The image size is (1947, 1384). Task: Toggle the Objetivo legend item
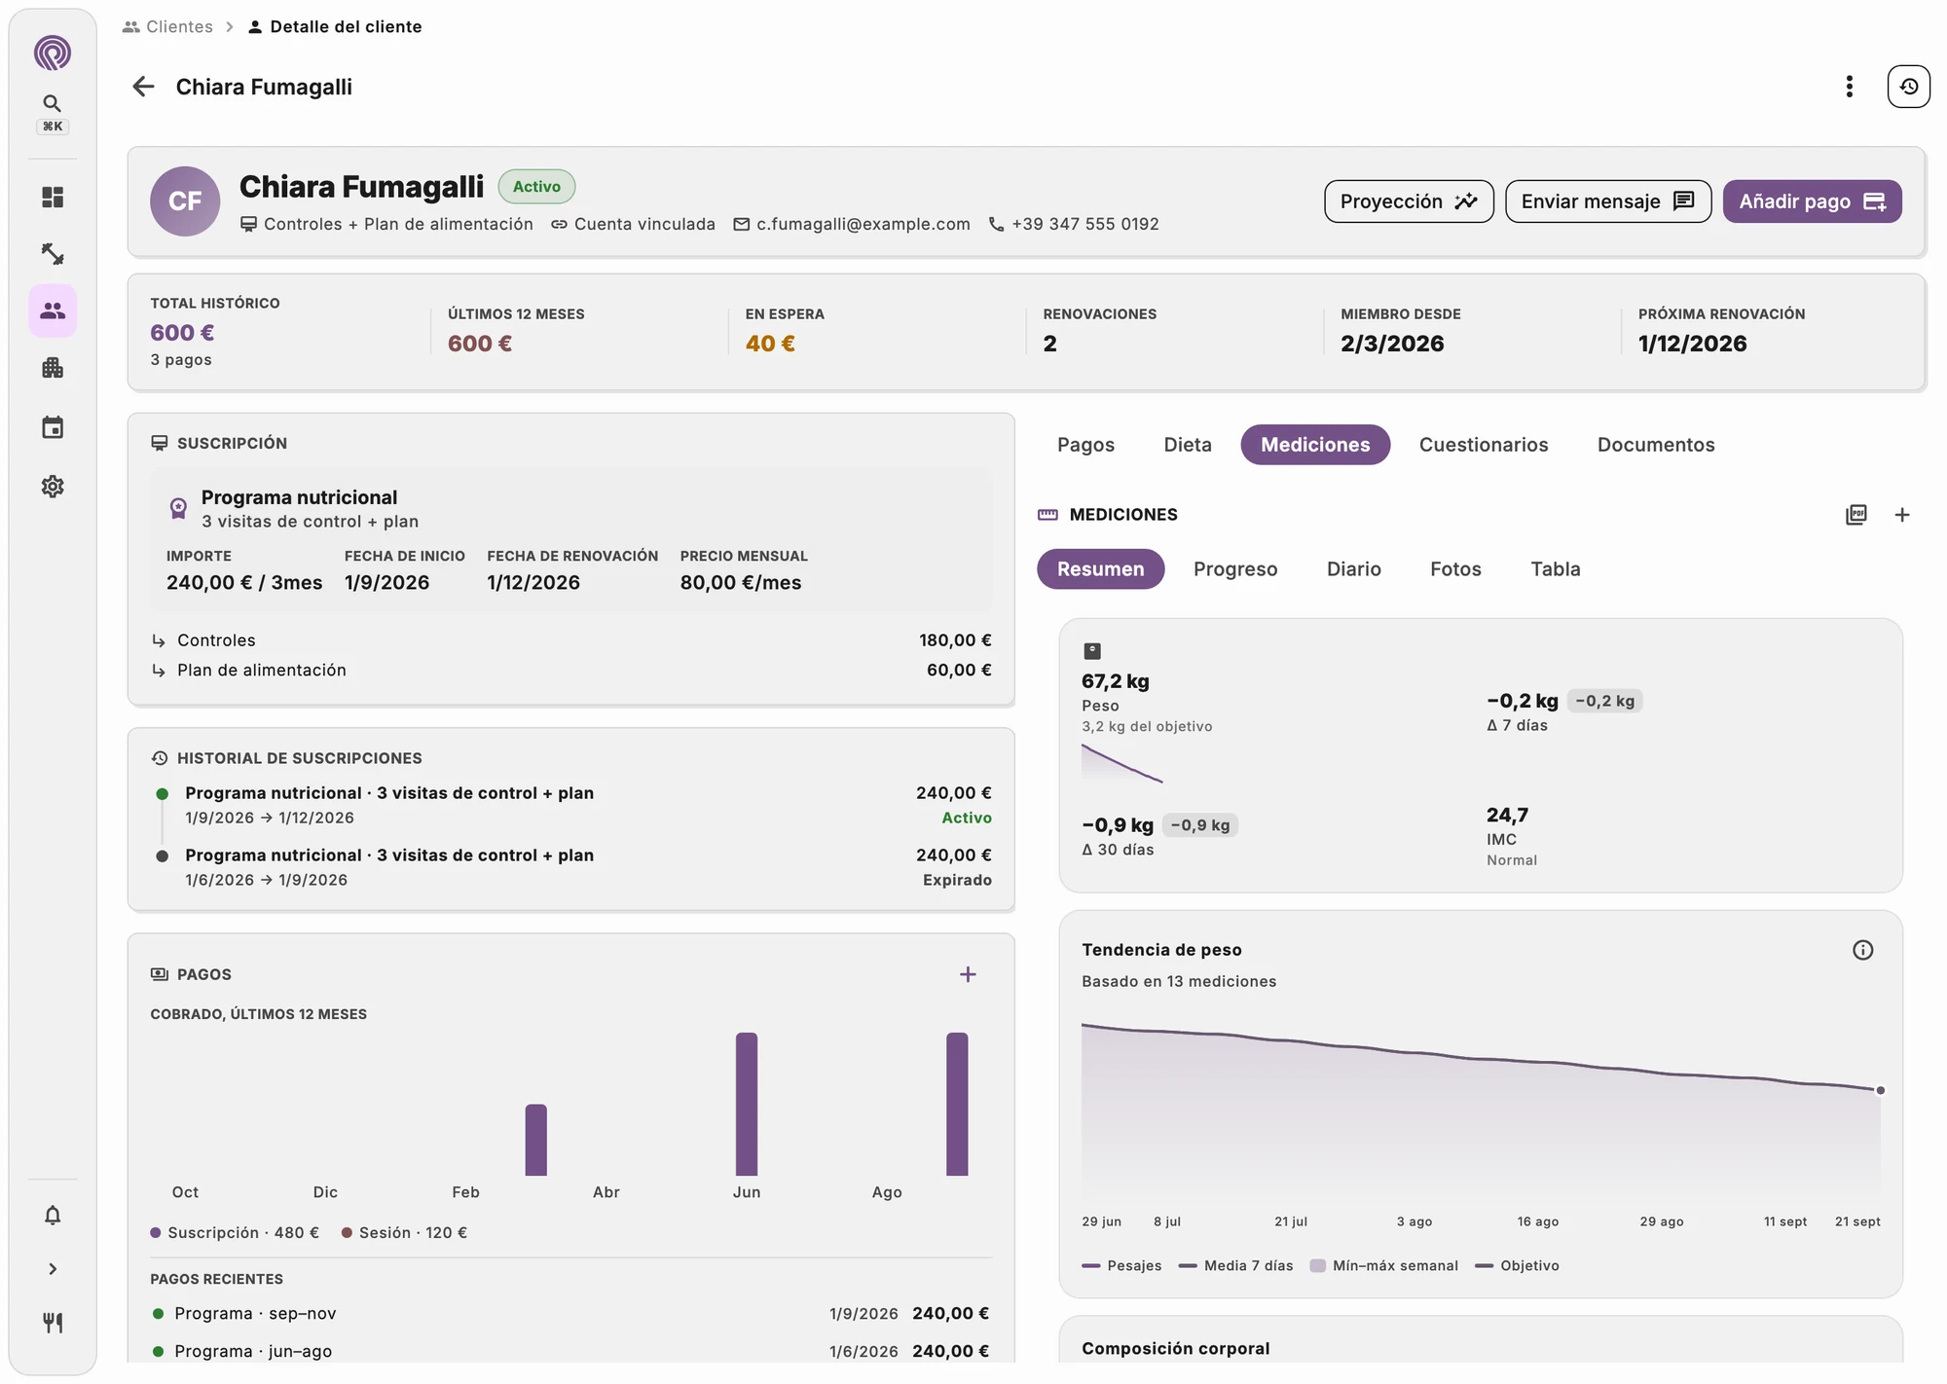tap(1517, 1265)
